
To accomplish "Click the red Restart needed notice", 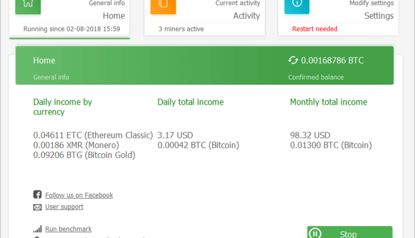I will pyautogui.click(x=314, y=29).
